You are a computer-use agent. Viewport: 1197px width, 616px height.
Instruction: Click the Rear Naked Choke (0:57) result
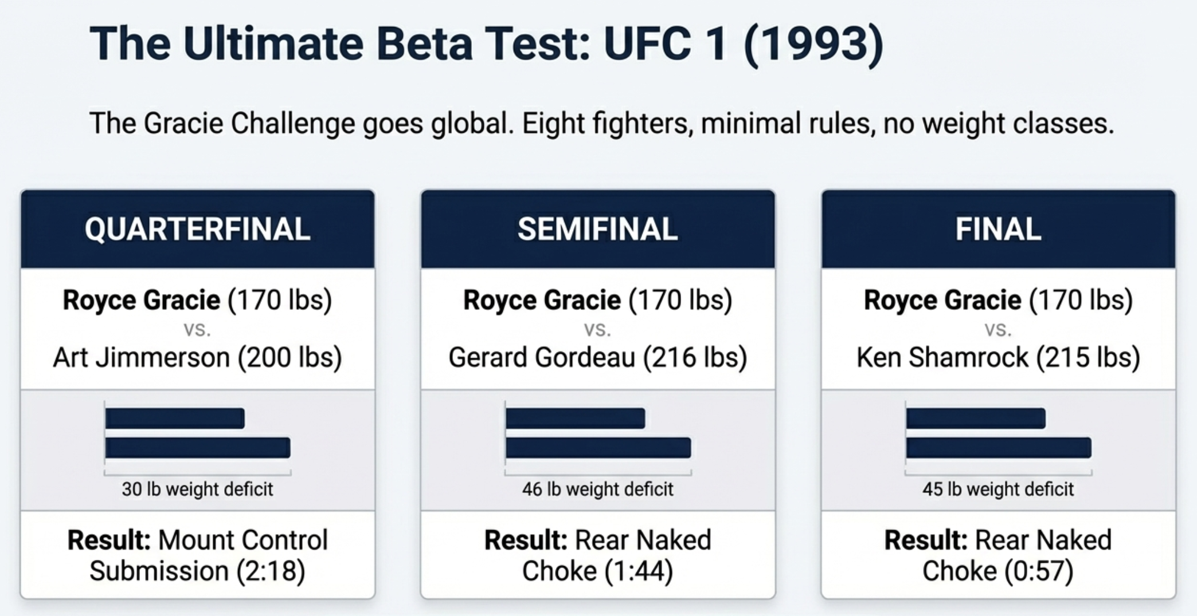click(x=998, y=555)
